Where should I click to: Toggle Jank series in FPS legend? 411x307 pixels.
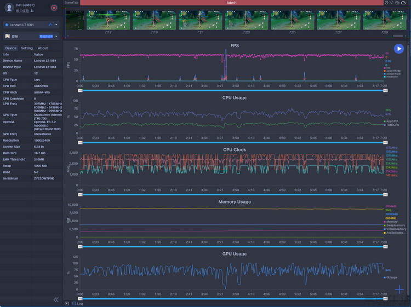pyautogui.click(x=392, y=71)
